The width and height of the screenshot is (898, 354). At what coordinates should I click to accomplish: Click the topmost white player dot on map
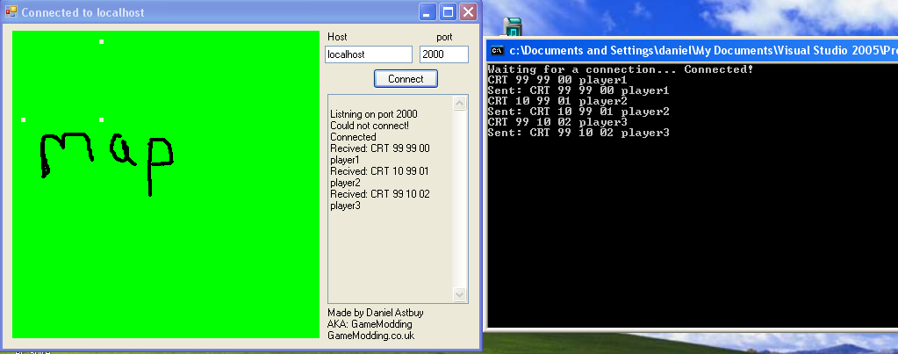(102, 42)
